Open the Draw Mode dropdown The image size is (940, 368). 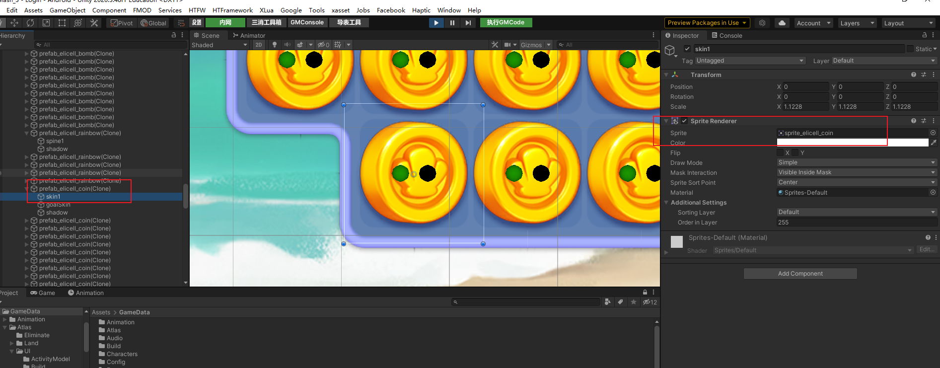coord(857,162)
